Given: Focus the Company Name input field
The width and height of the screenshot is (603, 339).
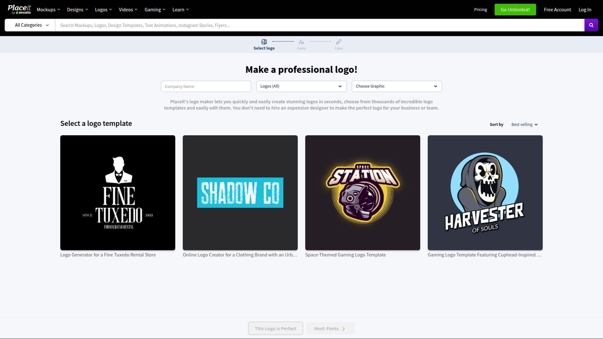Looking at the screenshot, I should click(206, 86).
